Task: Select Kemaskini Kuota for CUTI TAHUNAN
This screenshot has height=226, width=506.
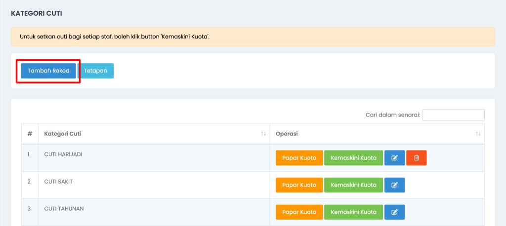Action: 353,212
